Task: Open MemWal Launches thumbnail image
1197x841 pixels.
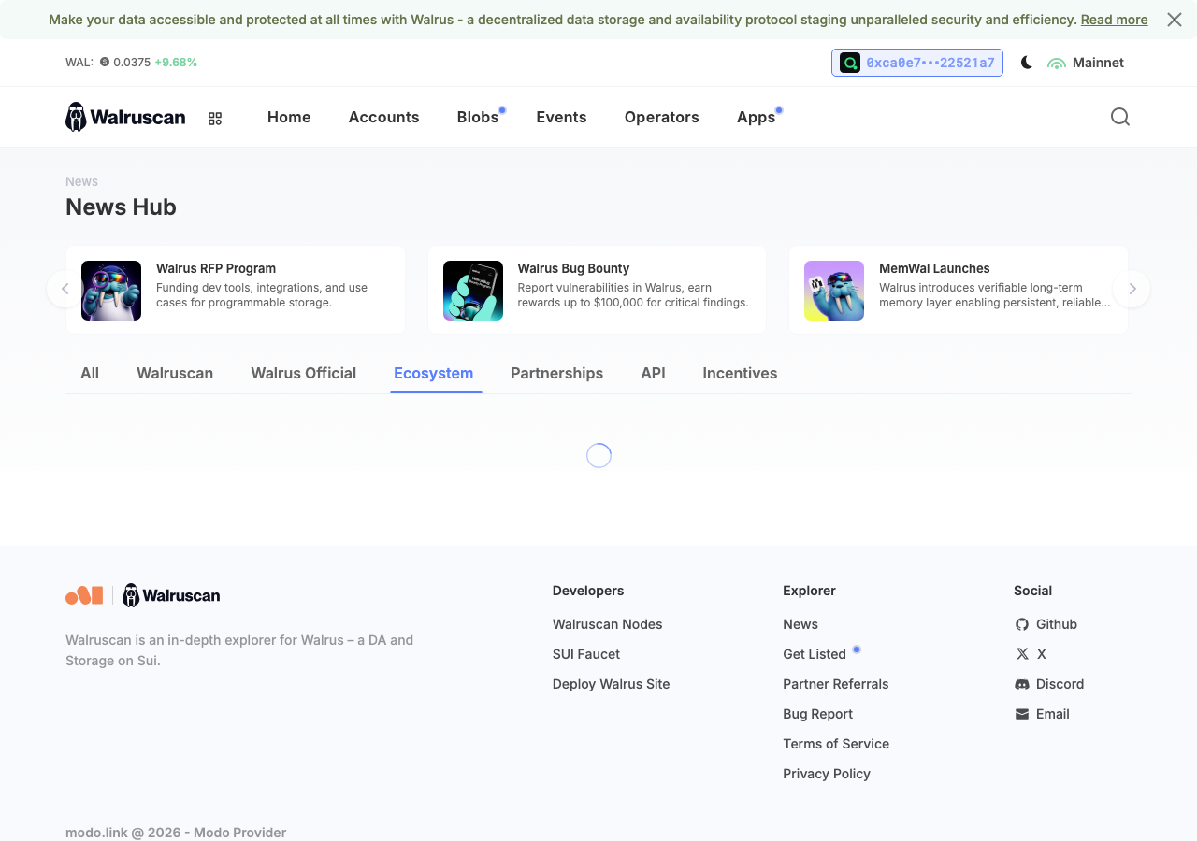Action: [x=834, y=291]
